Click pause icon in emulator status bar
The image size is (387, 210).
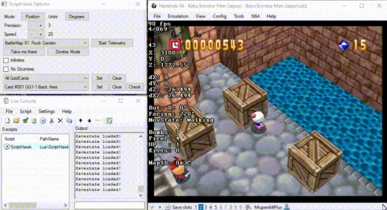(167, 207)
